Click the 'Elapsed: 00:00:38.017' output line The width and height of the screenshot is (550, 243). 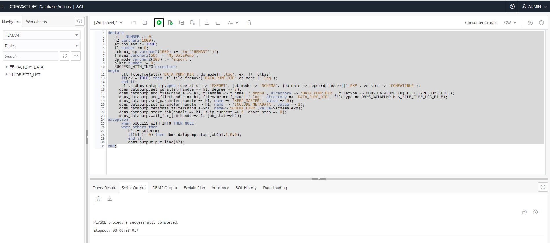116,231
